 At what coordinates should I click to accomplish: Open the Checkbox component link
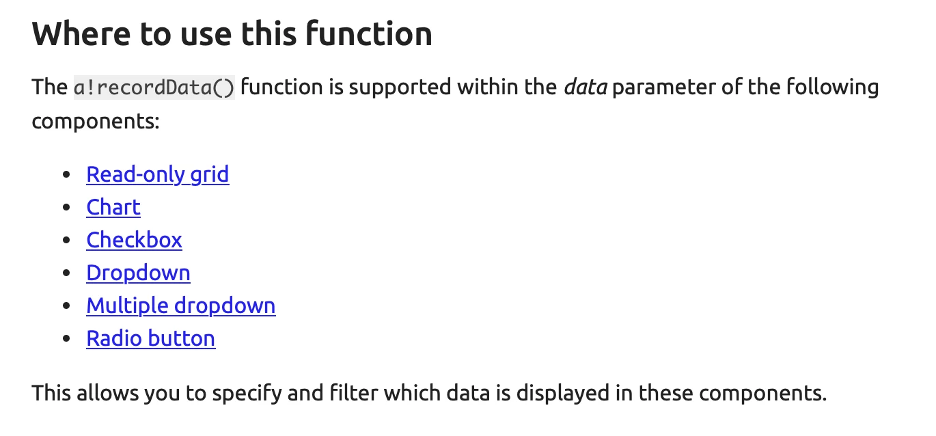coord(134,241)
